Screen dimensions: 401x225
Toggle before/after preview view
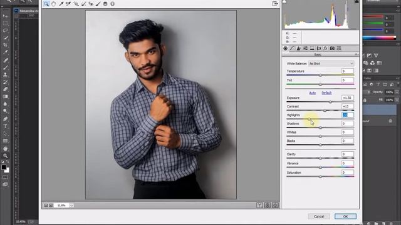pyautogui.click(x=259, y=205)
